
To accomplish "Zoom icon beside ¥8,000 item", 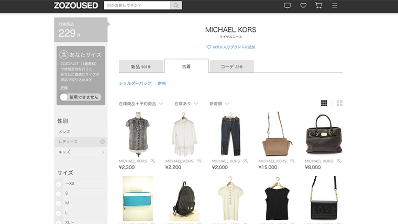I will [339, 161].
